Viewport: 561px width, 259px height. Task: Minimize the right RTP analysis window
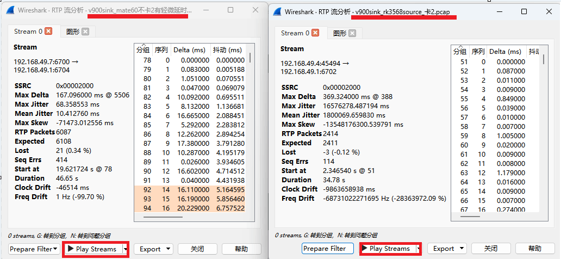coord(498,12)
